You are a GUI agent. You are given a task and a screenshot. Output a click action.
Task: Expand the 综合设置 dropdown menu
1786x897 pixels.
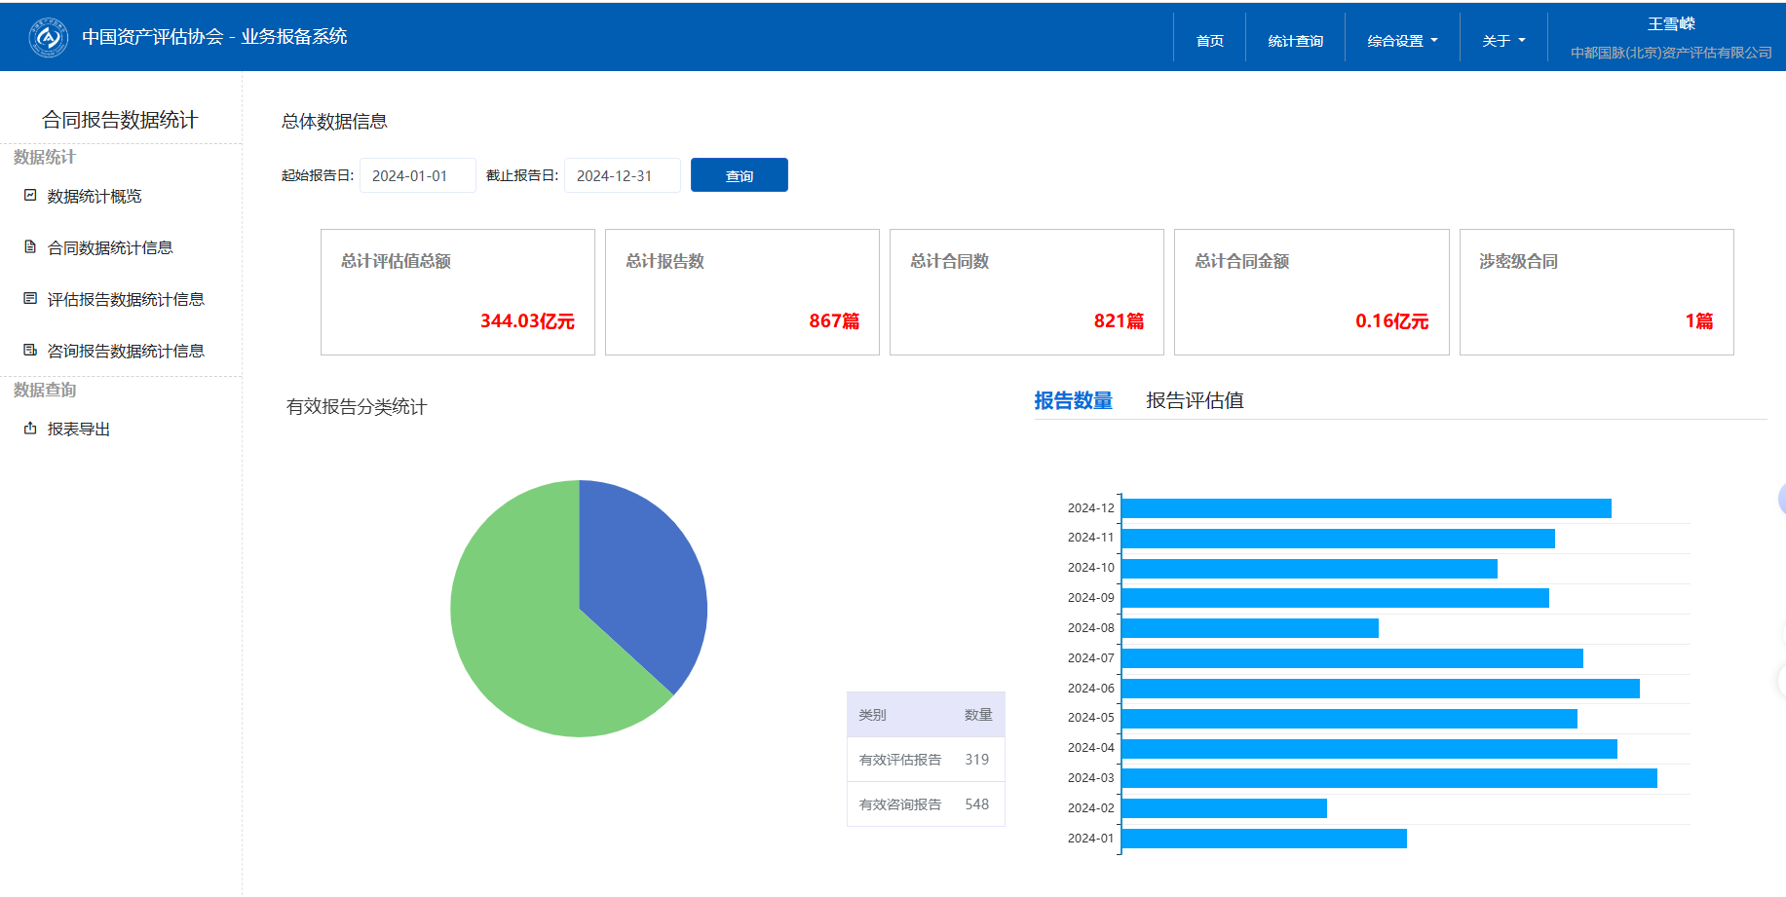tap(1402, 41)
